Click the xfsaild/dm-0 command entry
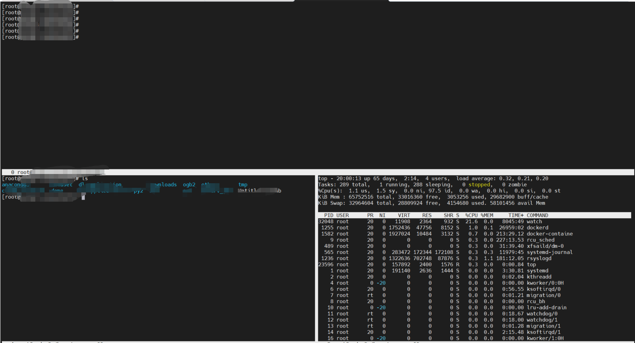Screen dimensions: 635x343 [x=545, y=246]
